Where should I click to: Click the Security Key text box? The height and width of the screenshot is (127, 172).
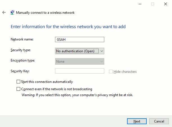coord(80,71)
